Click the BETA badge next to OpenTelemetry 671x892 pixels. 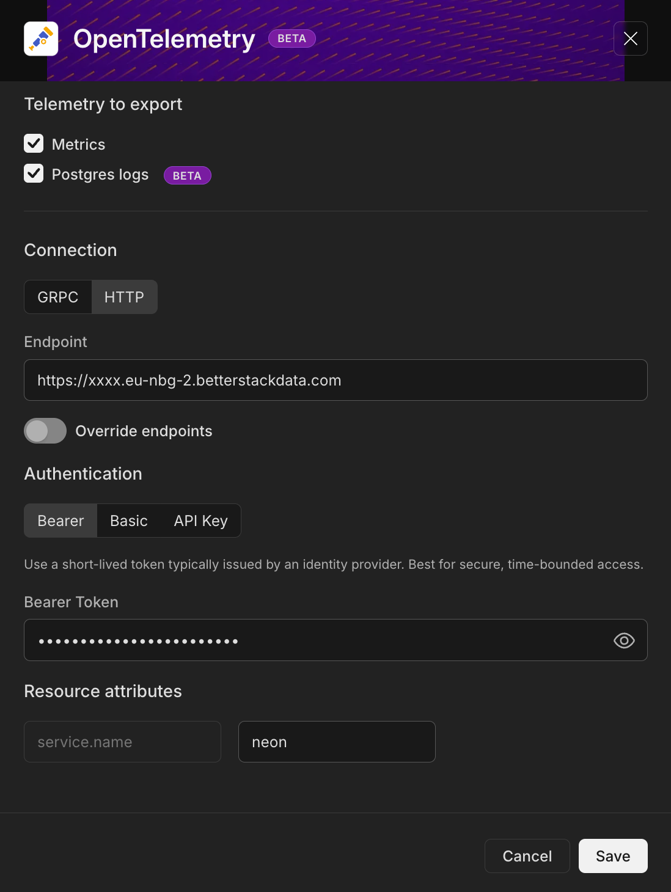click(x=292, y=38)
